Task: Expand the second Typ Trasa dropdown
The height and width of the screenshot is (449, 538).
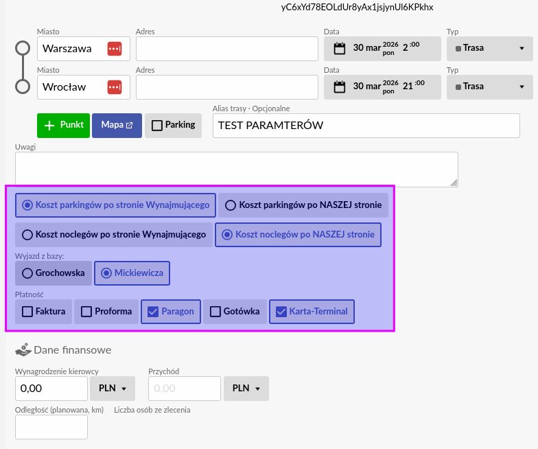Action: tap(489, 87)
